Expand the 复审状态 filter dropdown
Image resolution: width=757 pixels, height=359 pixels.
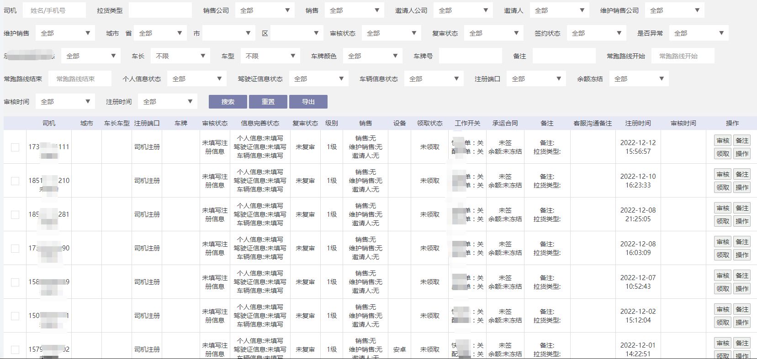coord(494,33)
